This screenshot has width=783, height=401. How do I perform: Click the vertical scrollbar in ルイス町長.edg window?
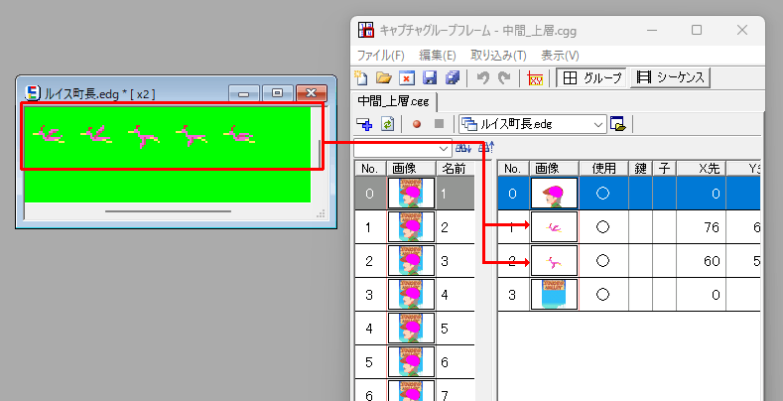pyautogui.click(x=320, y=154)
